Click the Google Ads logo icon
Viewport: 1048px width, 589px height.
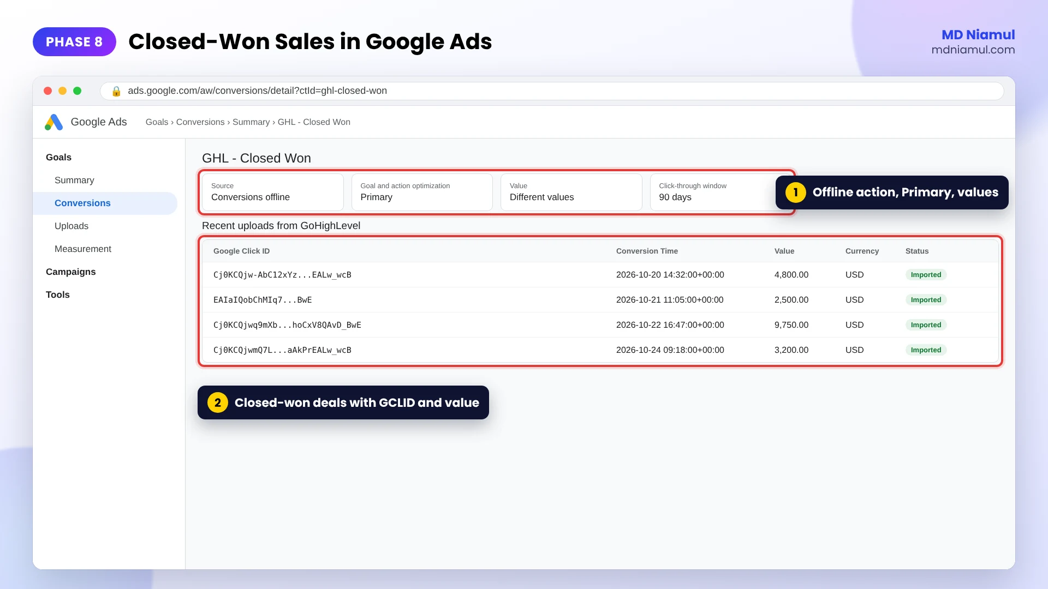point(53,122)
